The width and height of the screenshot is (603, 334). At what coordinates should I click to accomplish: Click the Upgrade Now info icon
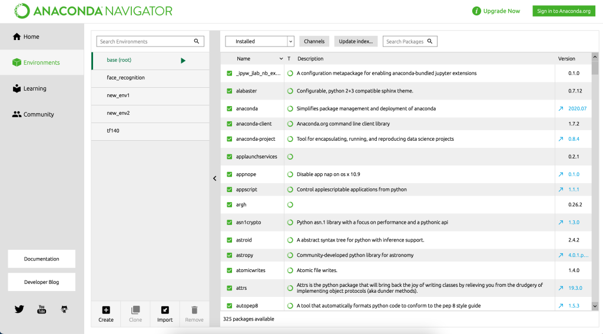coord(476,11)
